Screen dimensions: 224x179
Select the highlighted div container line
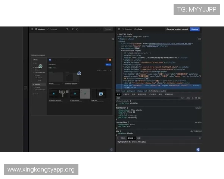(157, 85)
